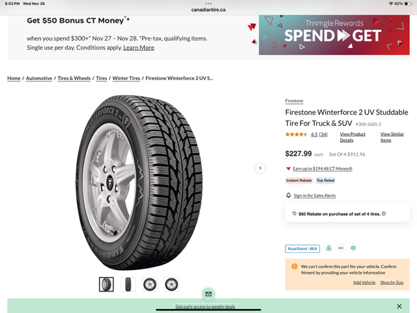417x313 pixels.
Task: Click the star rating icons
Action: (x=296, y=134)
